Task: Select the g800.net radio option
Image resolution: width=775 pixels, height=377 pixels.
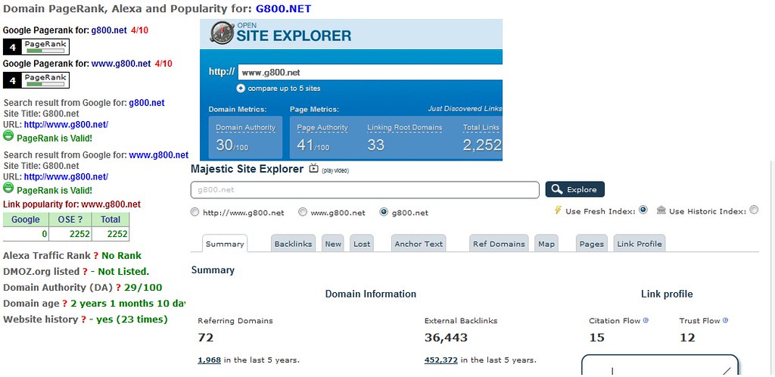Action: [384, 212]
